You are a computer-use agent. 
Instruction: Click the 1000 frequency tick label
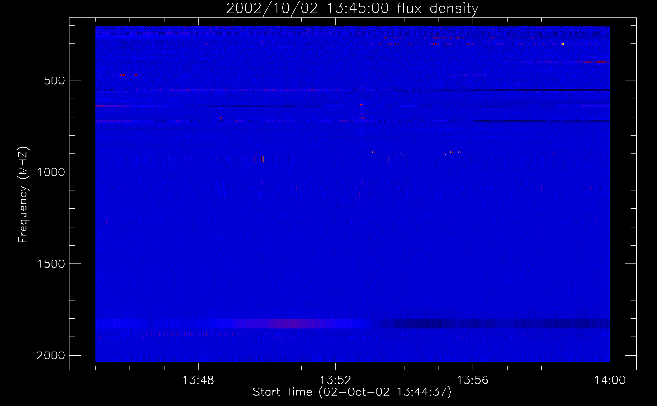(51, 172)
